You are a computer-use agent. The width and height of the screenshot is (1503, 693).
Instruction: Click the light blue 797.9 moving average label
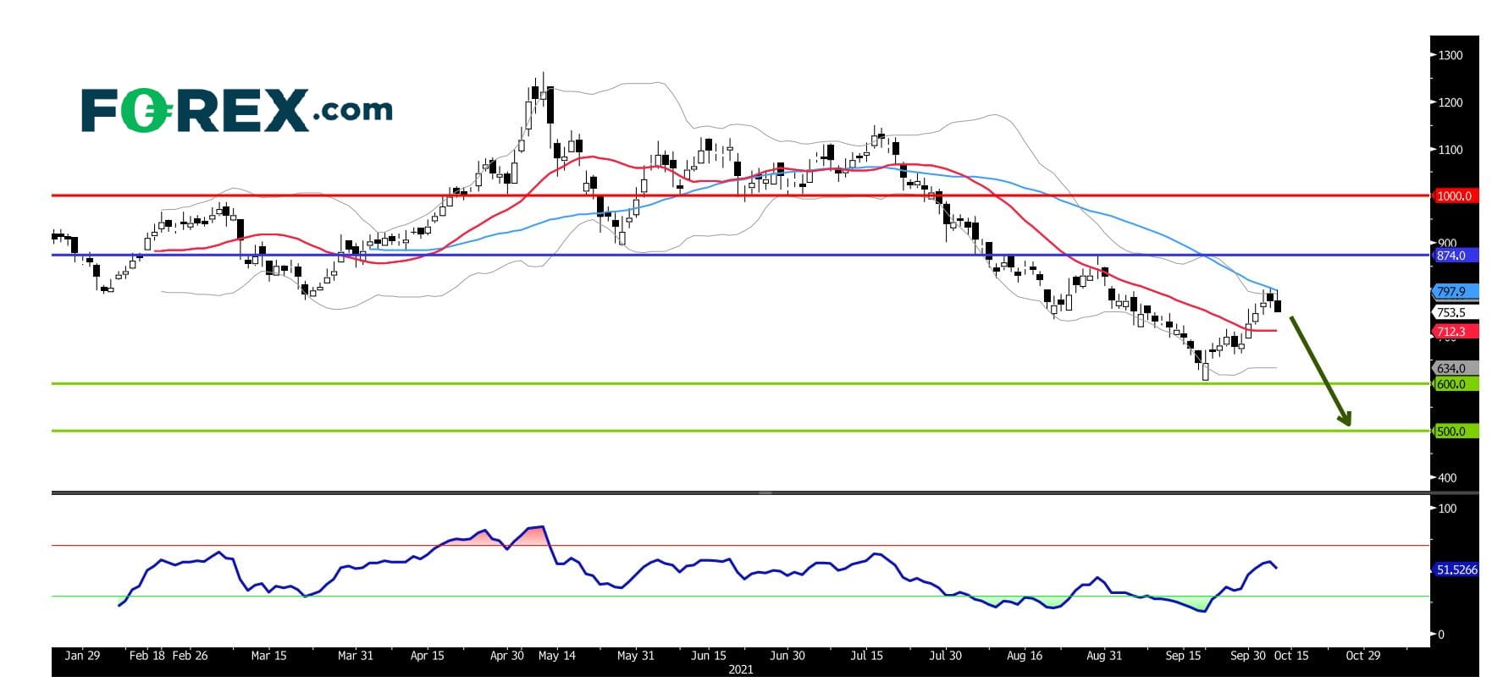click(1454, 291)
